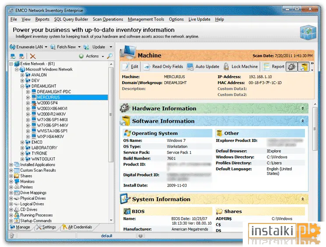Open the Reports menu
This screenshot has height=247, width=326.
click(x=42, y=19)
